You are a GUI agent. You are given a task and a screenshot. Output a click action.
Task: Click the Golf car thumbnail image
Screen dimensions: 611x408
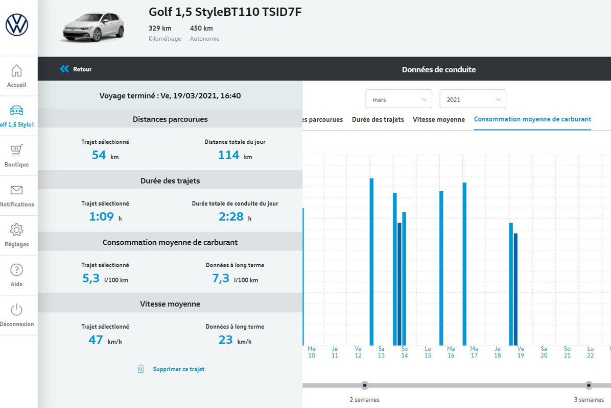(x=93, y=27)
